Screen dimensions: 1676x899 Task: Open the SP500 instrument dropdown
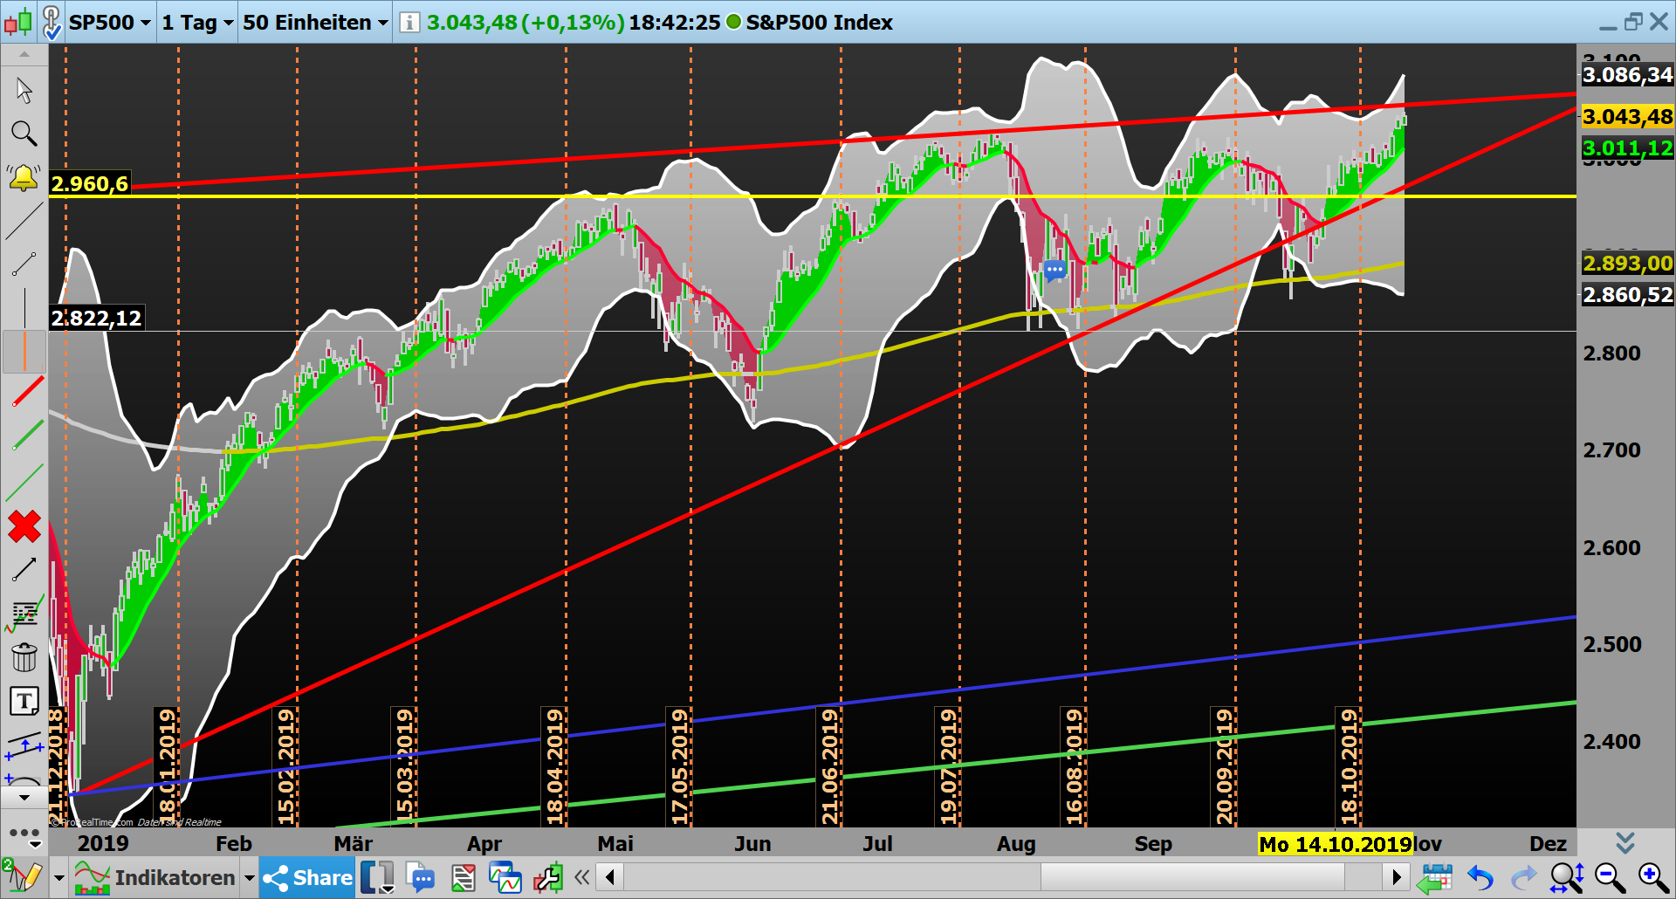click(110, 23)
